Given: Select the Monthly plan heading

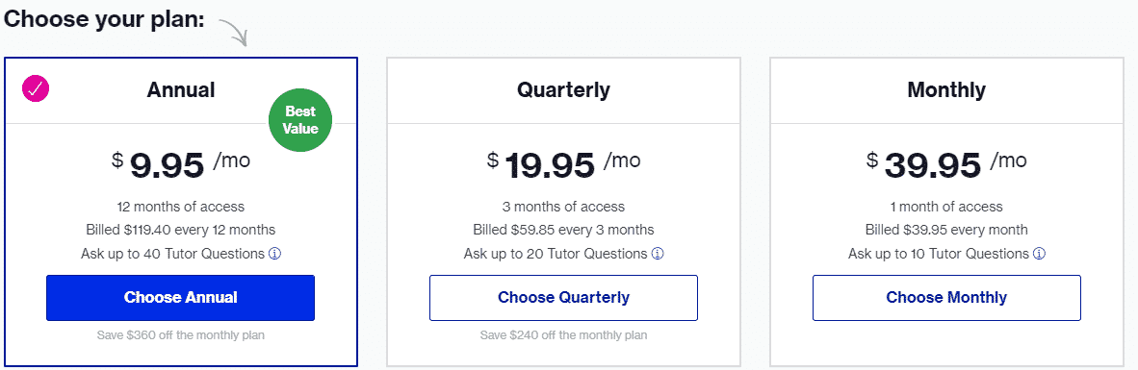Looking at the screenshot, I should pyautogui.click(x=946, y=89).
